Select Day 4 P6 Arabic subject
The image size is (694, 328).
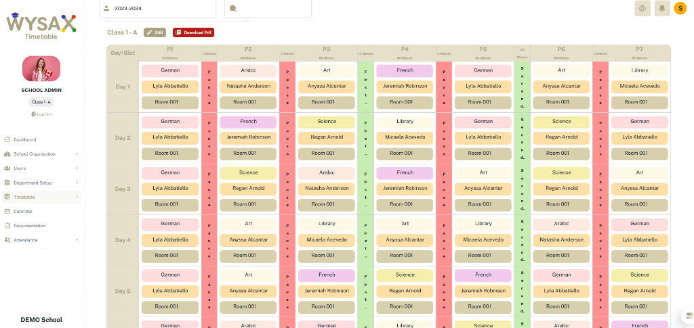click(561, 225)
